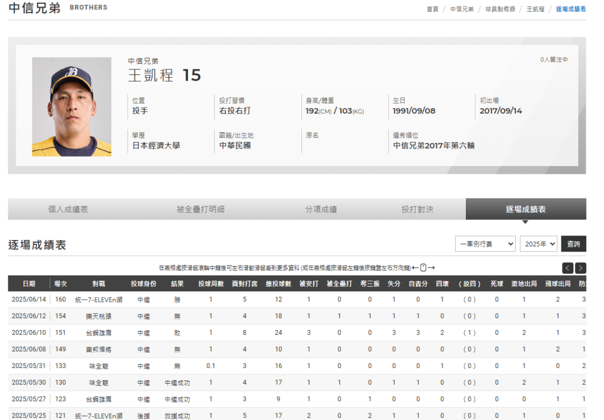This screenshot has height=420, width=604.
Task: Click the 失分 column header
Action: [394, 284]
